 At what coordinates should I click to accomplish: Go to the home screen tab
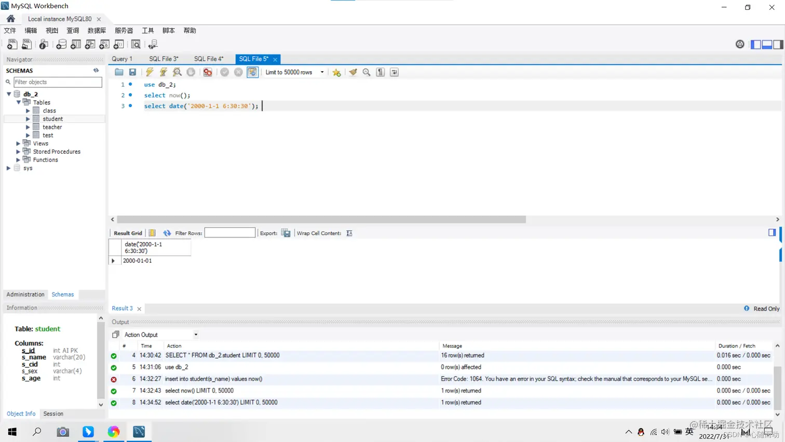[11, 19]
